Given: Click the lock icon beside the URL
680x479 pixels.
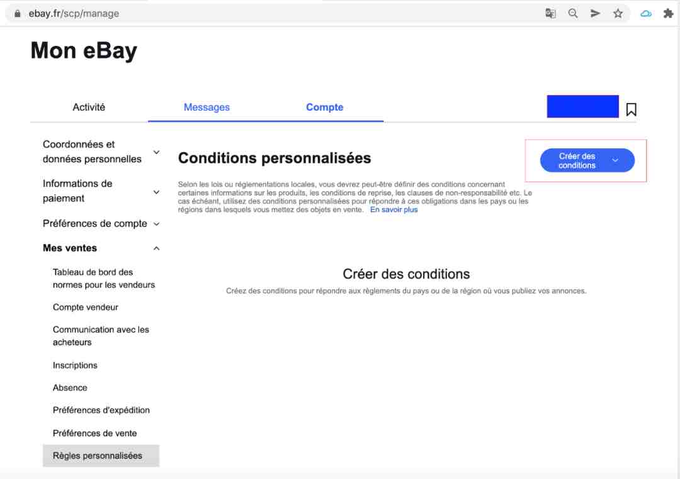Looking at the screenshot, I should pos(18,13).
